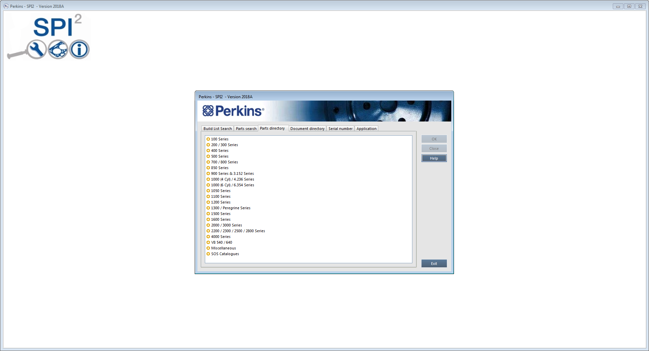
Task: Click the SPI2 wrench service icon
Action: [x=37, y=49]
